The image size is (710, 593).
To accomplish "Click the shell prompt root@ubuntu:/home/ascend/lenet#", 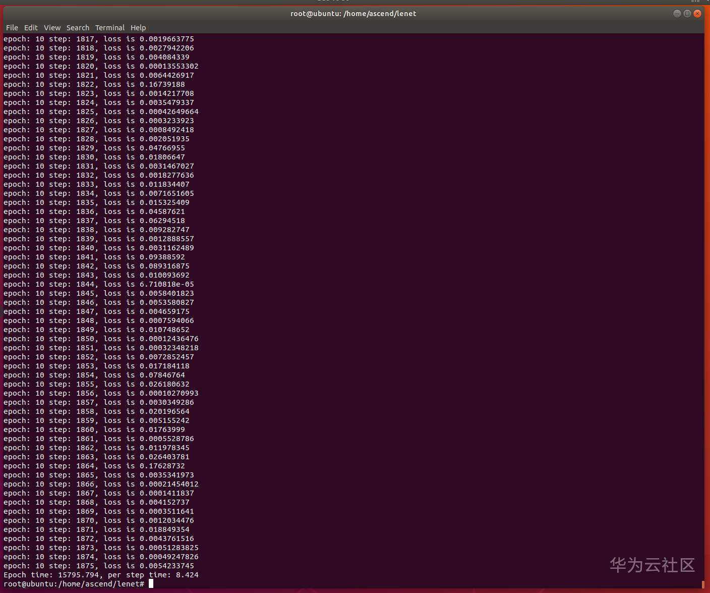I will [x=74, y=584].
